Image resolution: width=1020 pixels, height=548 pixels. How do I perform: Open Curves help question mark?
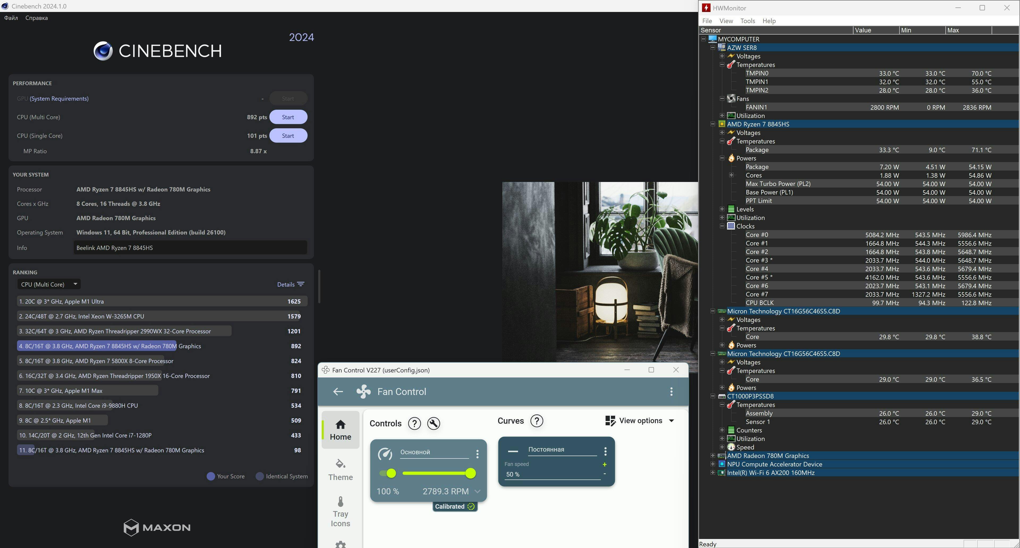click(x=537, y=421)
